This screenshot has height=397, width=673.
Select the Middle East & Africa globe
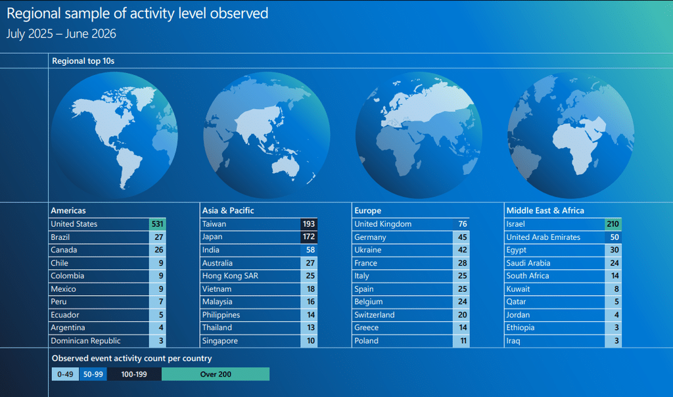571,135
